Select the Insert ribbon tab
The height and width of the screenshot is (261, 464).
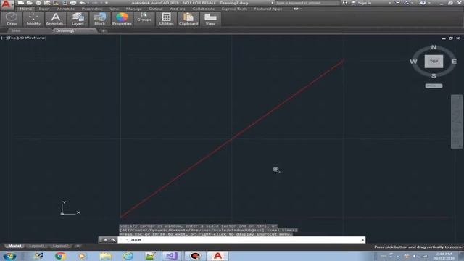coord(44,9)
